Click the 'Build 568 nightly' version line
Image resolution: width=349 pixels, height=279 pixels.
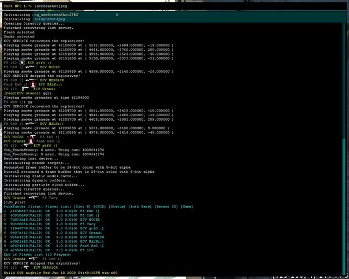point(61,273)
